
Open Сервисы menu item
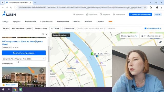coord(100,21)
